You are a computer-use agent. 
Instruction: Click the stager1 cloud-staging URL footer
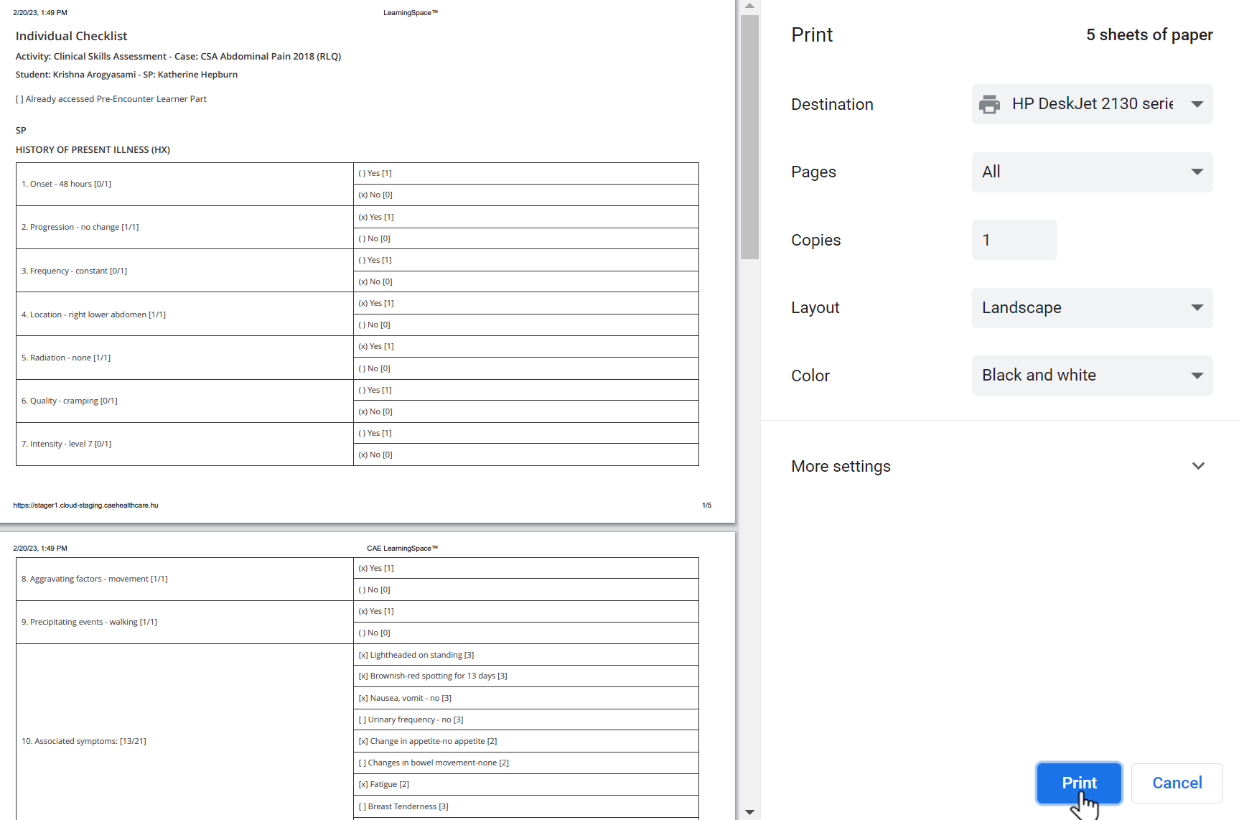pos(85,505)
